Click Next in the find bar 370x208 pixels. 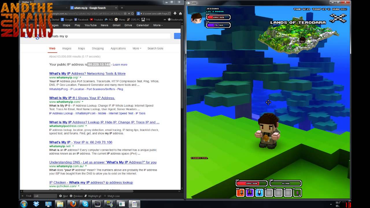click(x=64, y=196)
